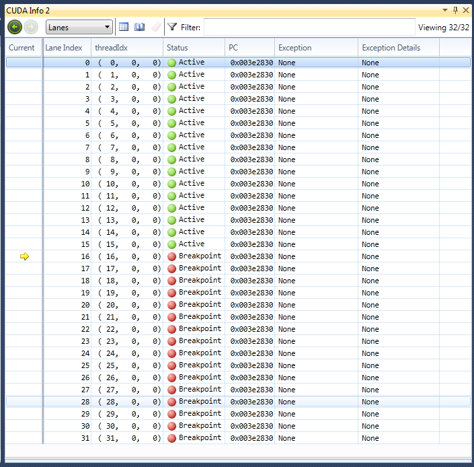Type in the Filter text field
Image resolution: width=474 pixels, height=467 pixels.
coord(309,28)
